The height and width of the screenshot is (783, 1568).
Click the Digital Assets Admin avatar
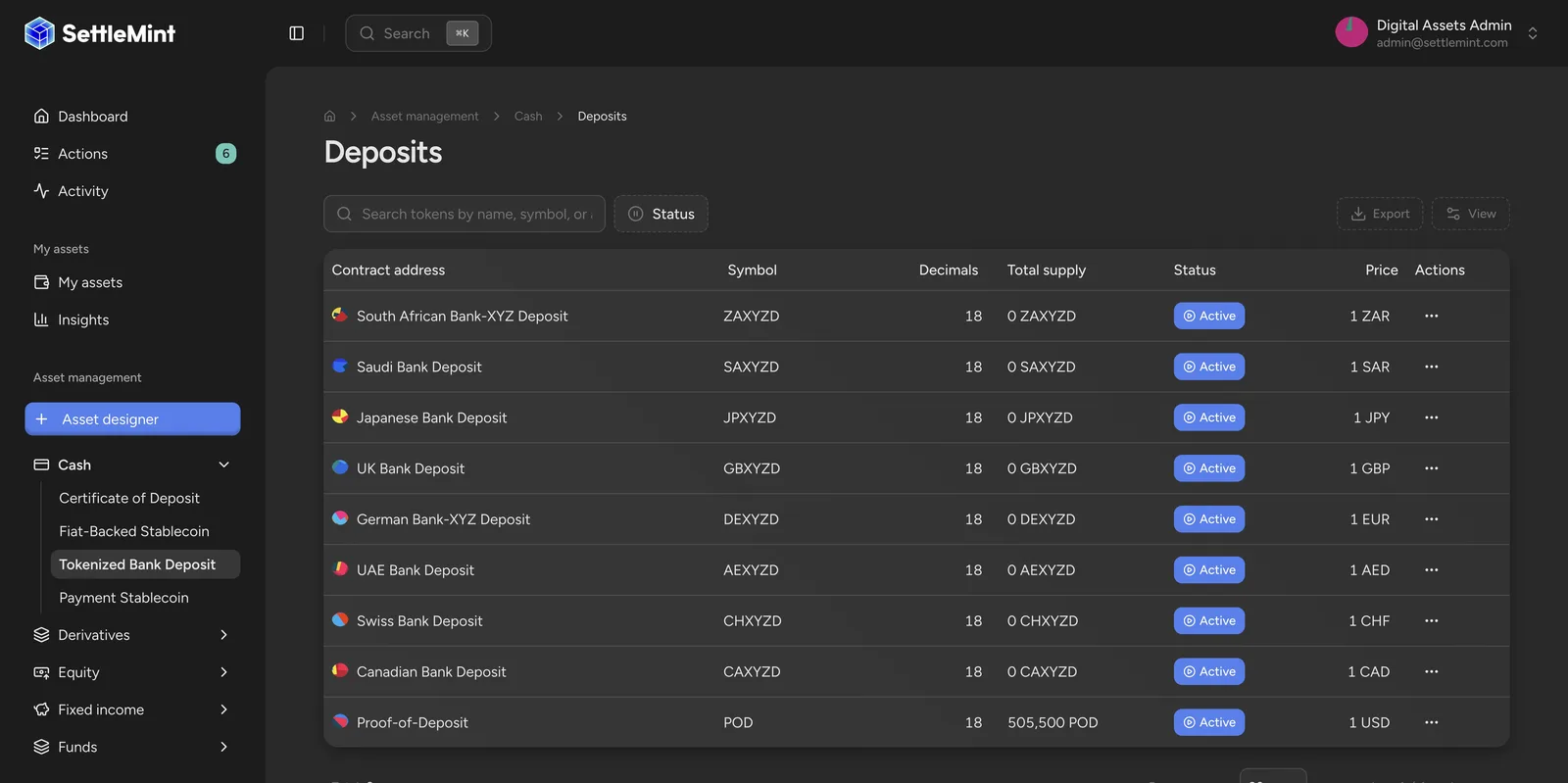click(1351, 32)
